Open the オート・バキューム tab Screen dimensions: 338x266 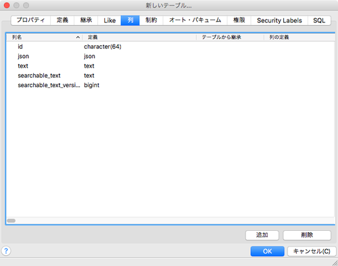coord(195,20)
